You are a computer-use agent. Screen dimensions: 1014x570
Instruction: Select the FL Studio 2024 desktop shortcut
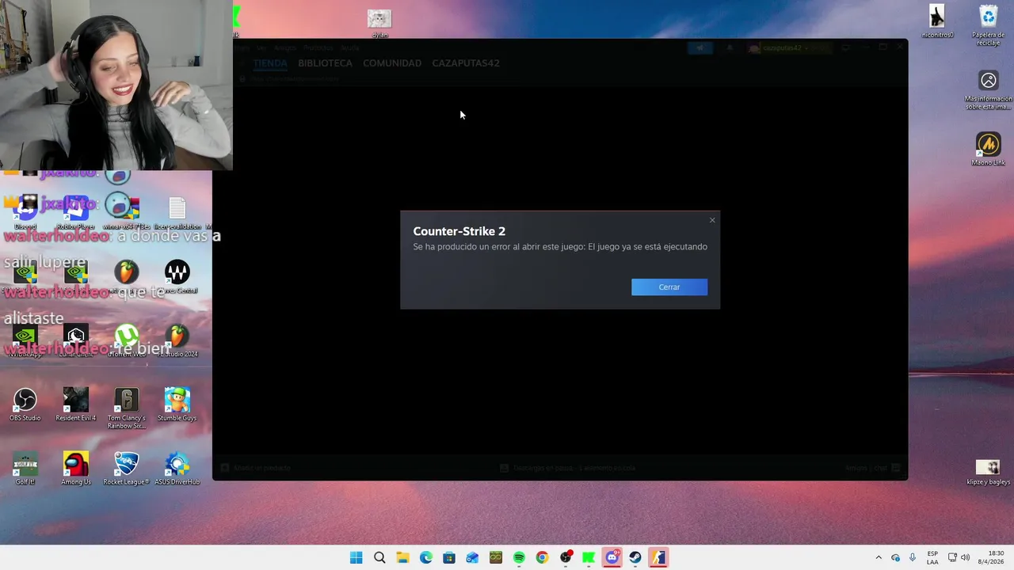[x=177, y=340]
